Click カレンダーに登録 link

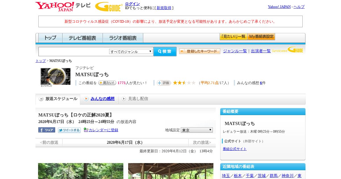pyautogui.click(x=103, y=130)
